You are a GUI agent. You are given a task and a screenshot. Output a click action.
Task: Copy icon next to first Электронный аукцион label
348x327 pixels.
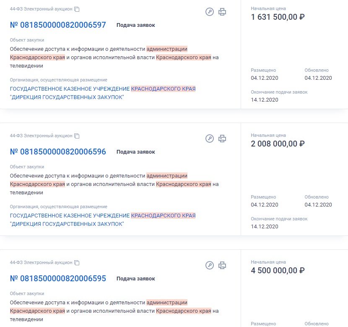click(x=77, y=9)
